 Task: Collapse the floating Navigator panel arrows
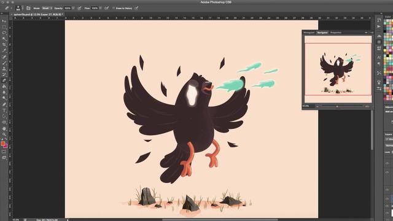[x=366, y=33]
